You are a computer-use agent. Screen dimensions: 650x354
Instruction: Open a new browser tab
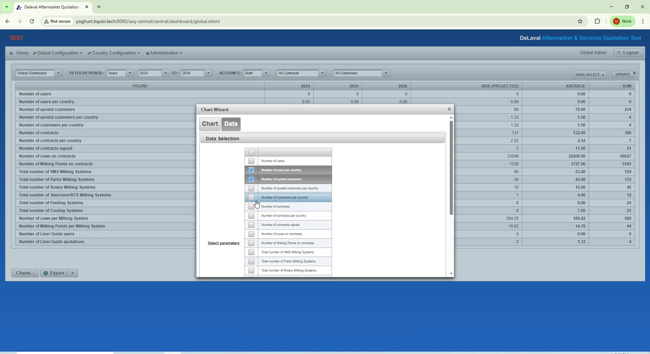click(x=99, y=7)
